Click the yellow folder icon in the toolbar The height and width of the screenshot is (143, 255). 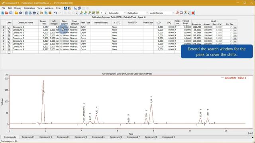tap(16, 13)
